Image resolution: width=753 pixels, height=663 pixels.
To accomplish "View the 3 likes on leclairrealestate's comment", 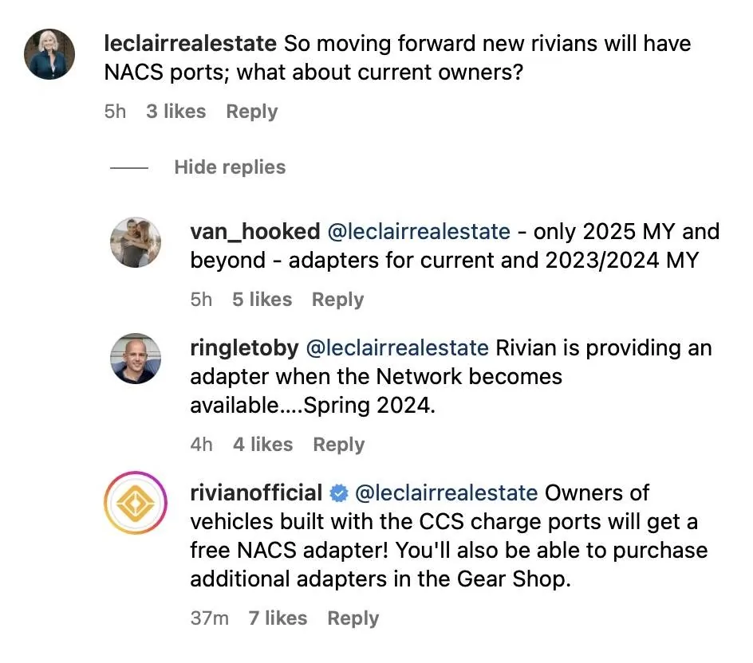I will (175, 112).
